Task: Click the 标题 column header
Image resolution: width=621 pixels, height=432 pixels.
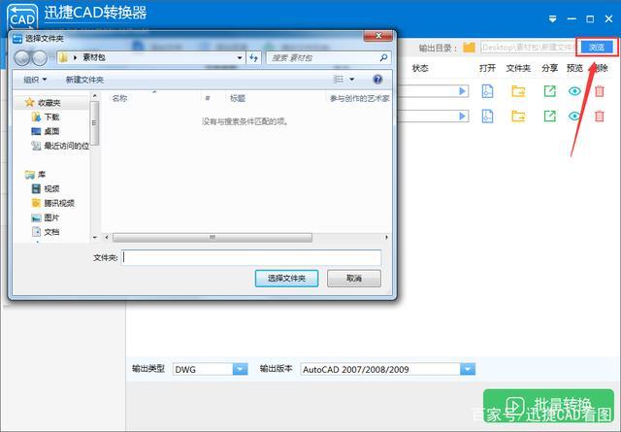Action: (238, 98)
